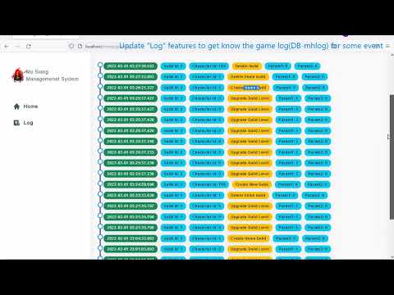The height and width of the screenshot is (295, 394).
Task: Click the Delete Guild badge beside Character Id 185
Action: tap(247, 66)
